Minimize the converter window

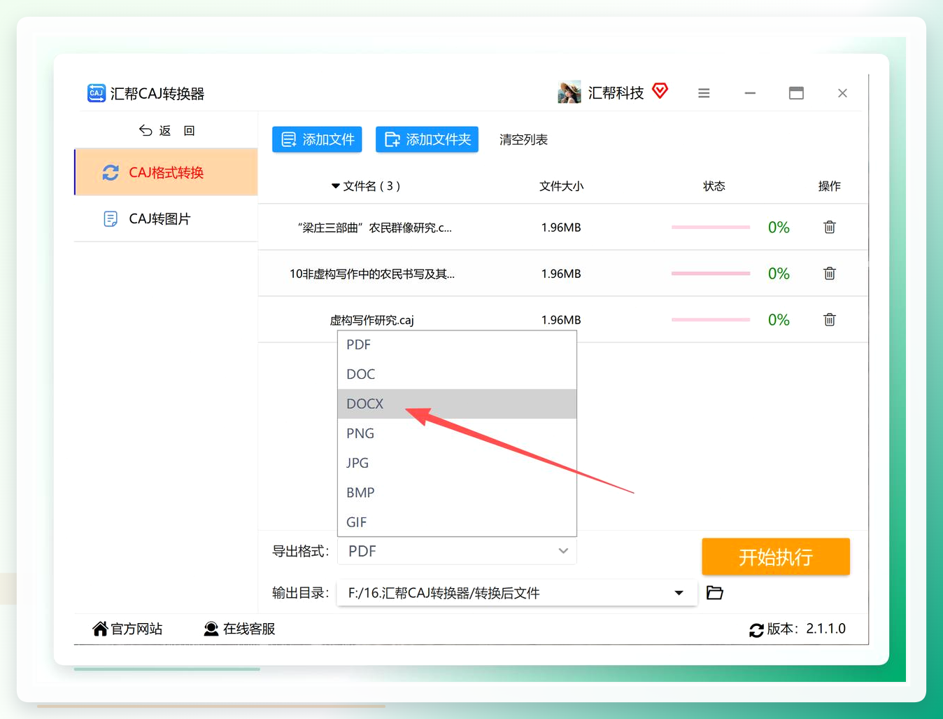750,93
